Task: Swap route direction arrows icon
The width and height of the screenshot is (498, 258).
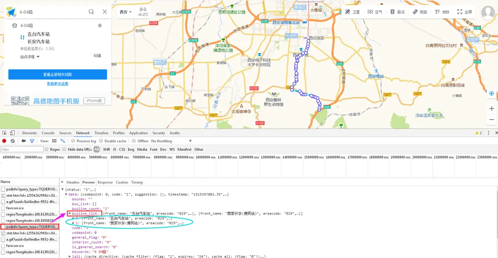Action: pyautogui.click(x=22, y=37)
